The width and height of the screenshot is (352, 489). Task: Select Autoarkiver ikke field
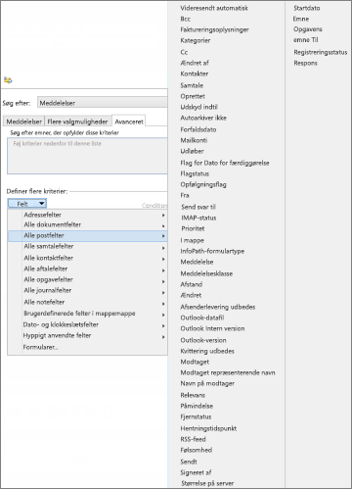[203, 118]
